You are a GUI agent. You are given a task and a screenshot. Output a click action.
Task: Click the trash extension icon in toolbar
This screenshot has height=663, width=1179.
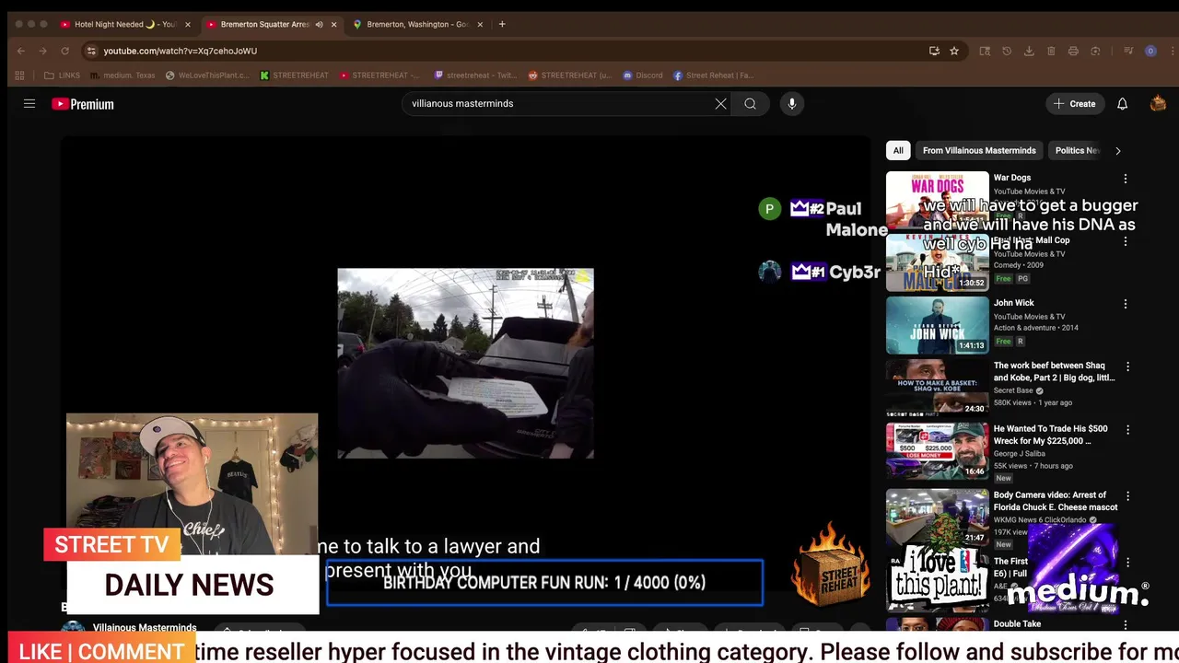pos(1051,51)
